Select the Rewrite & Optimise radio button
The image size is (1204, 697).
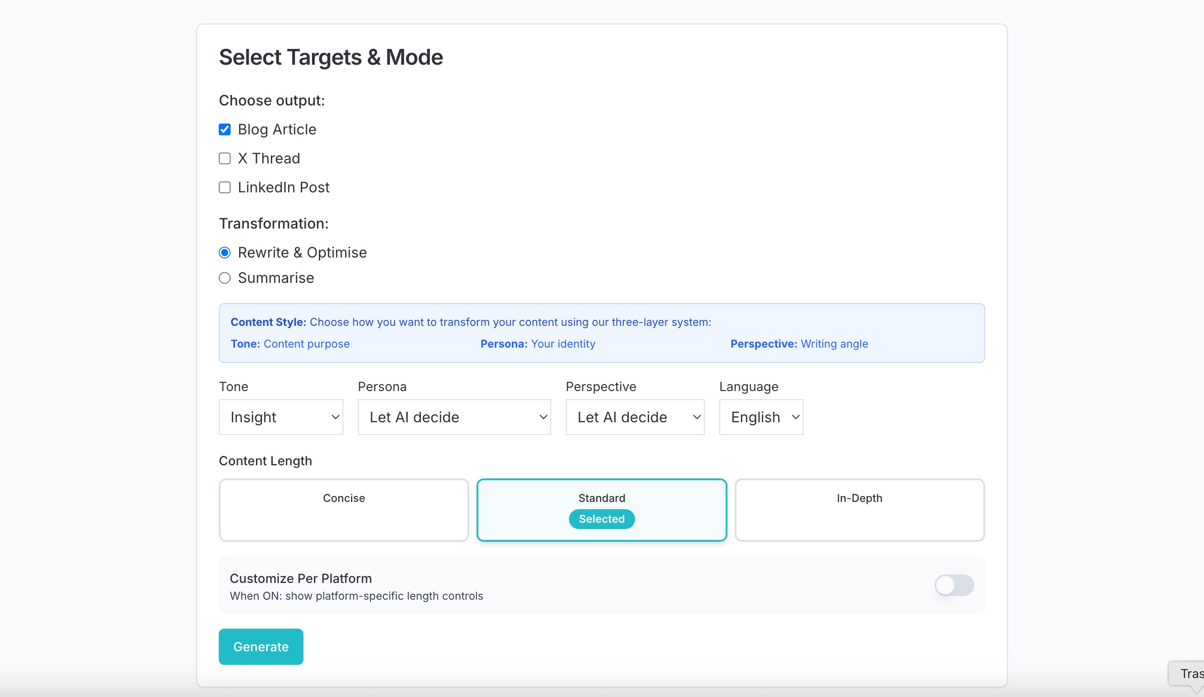coord(225,253)
